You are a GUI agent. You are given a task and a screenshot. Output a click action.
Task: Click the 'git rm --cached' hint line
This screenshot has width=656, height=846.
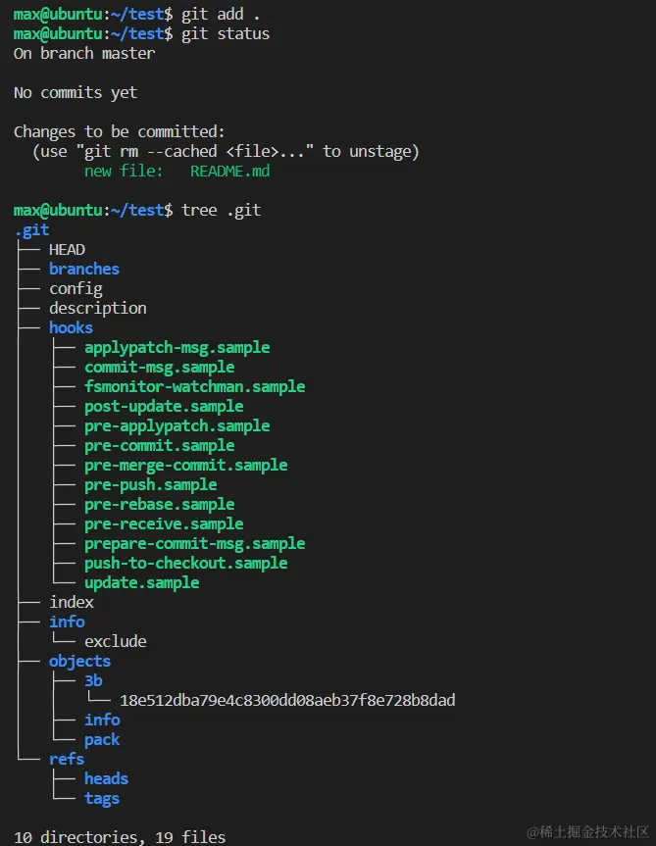point(226,151)
